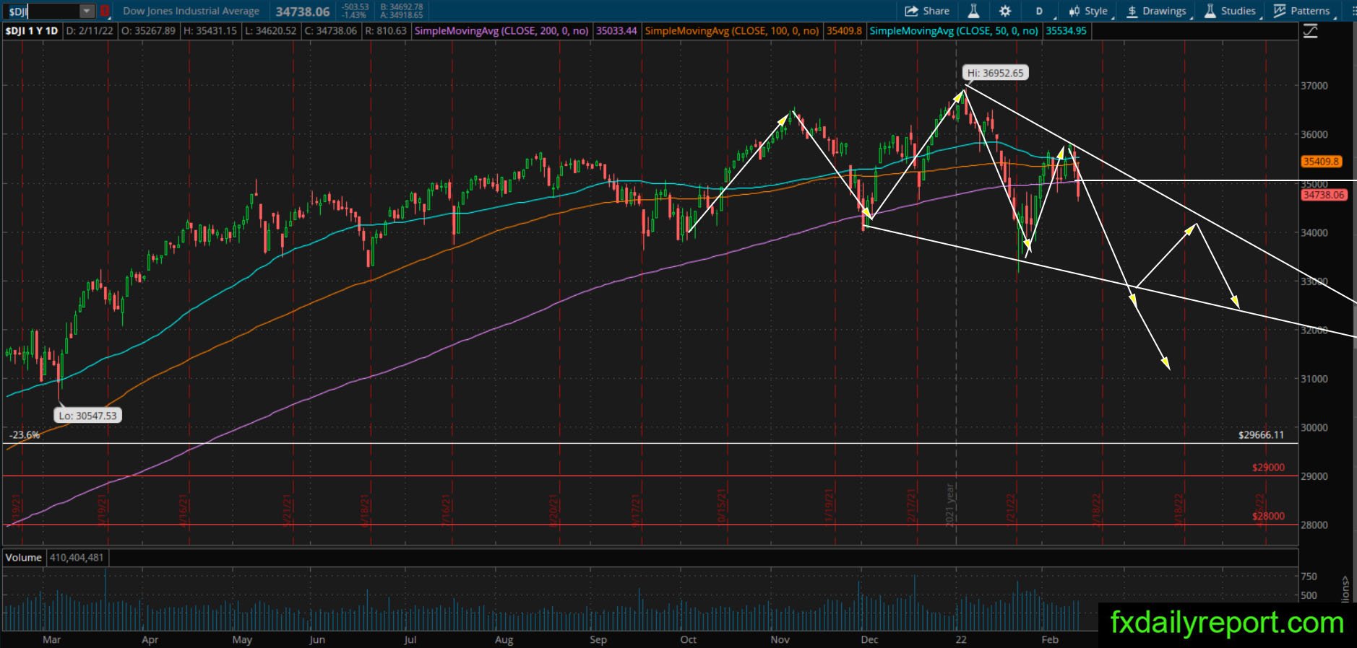Image resolution: width=1357 pixels, height=648 pixels.
Task: Open the Share menu
Action: pyautogui.click(x=927, y=11)
